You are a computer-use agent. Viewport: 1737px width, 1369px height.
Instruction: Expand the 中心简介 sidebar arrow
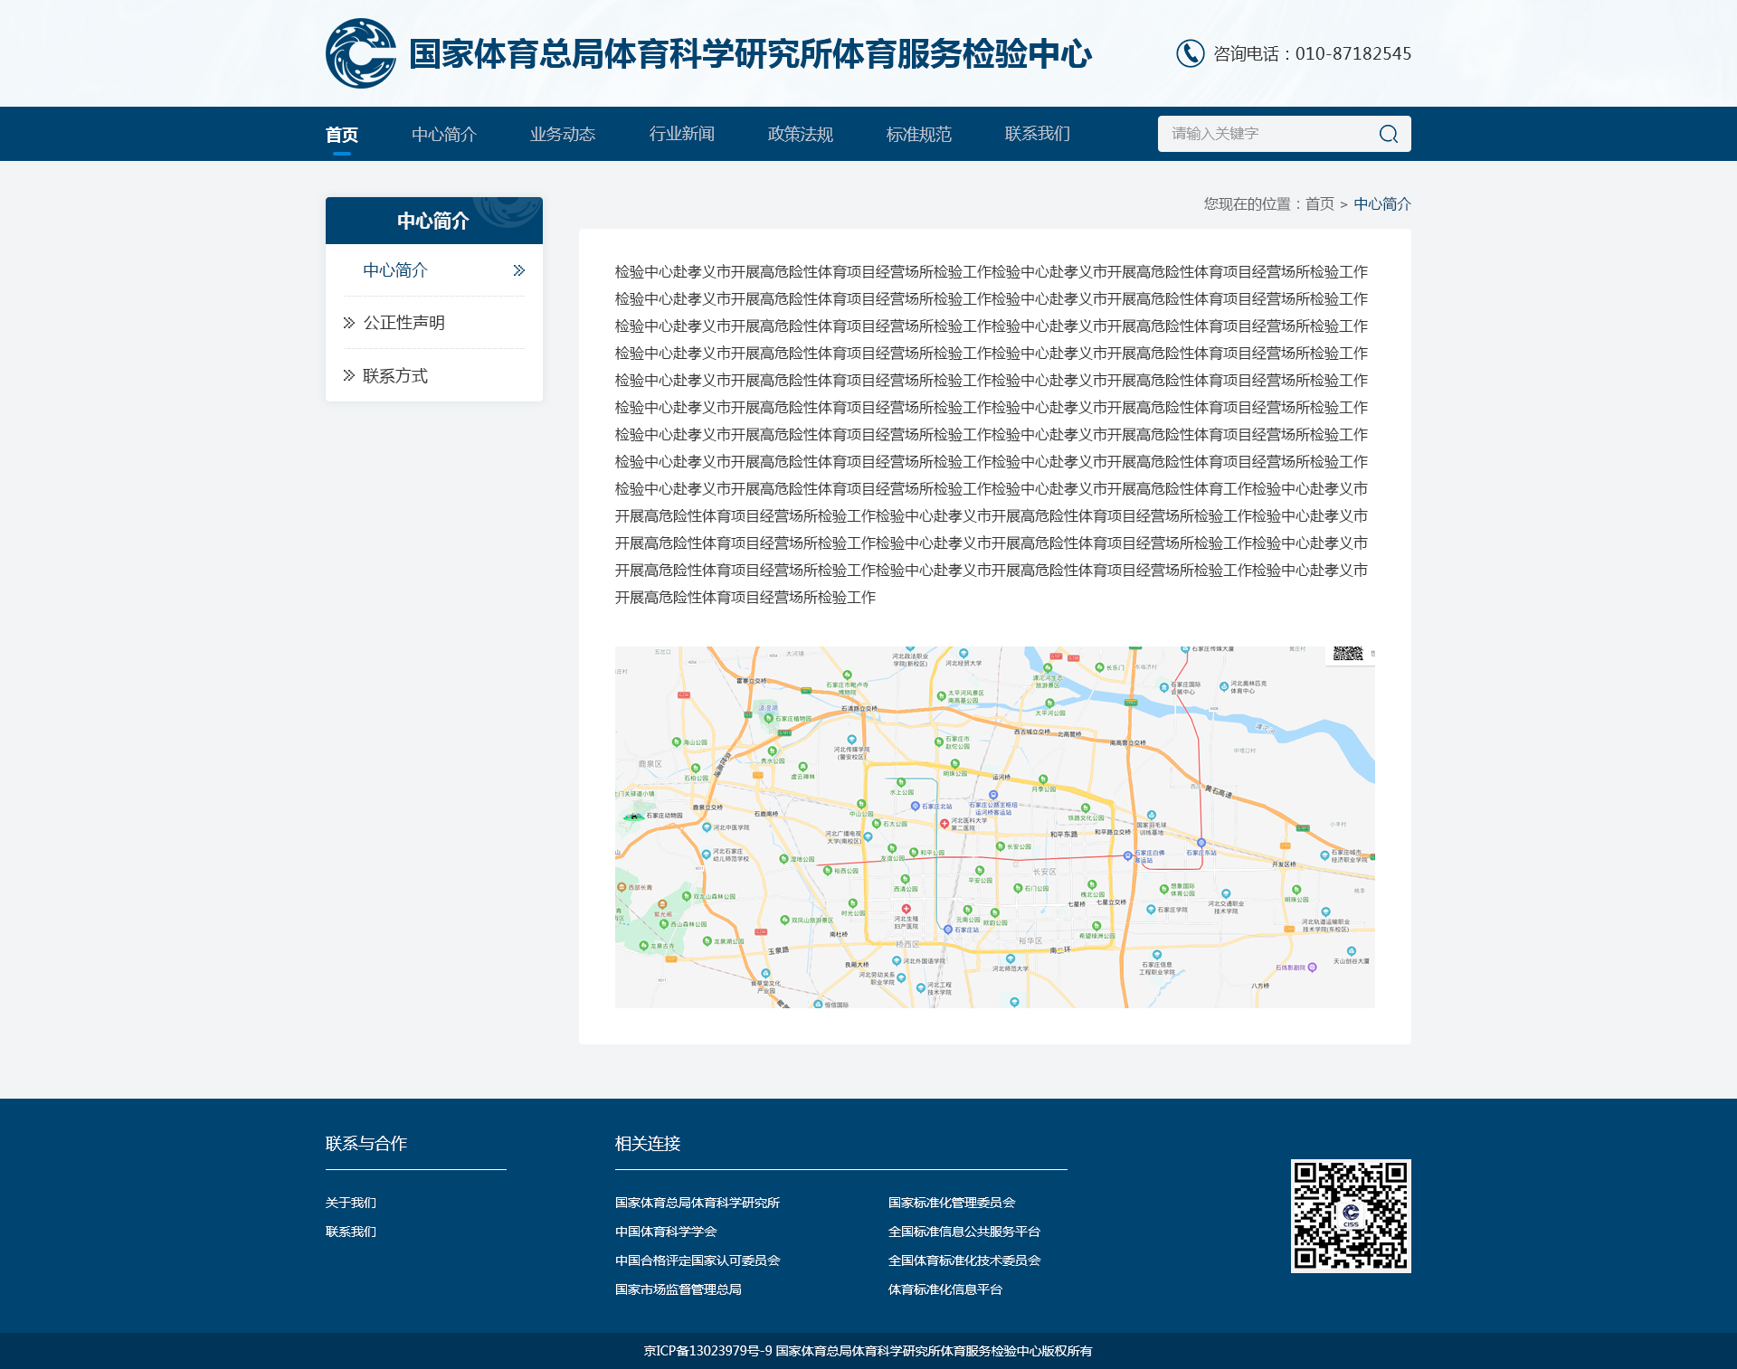tap(518, 270)
